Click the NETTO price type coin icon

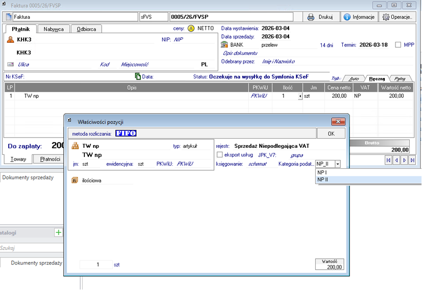pyautogui.click(x=191, y=29)
